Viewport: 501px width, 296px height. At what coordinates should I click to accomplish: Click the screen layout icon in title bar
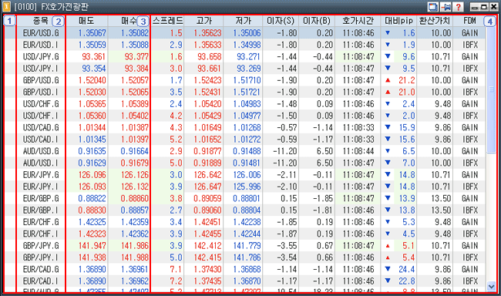(433, 7)
